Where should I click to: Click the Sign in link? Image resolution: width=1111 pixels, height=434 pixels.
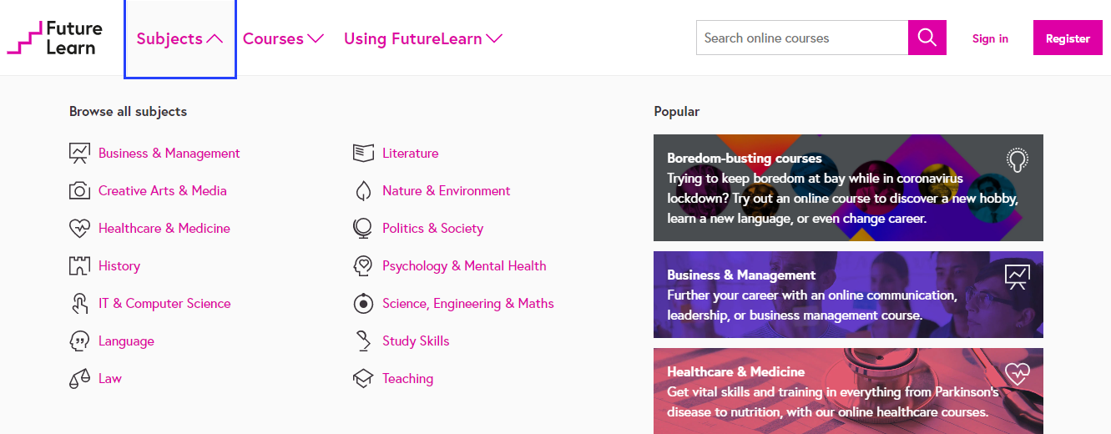[990, 38]
